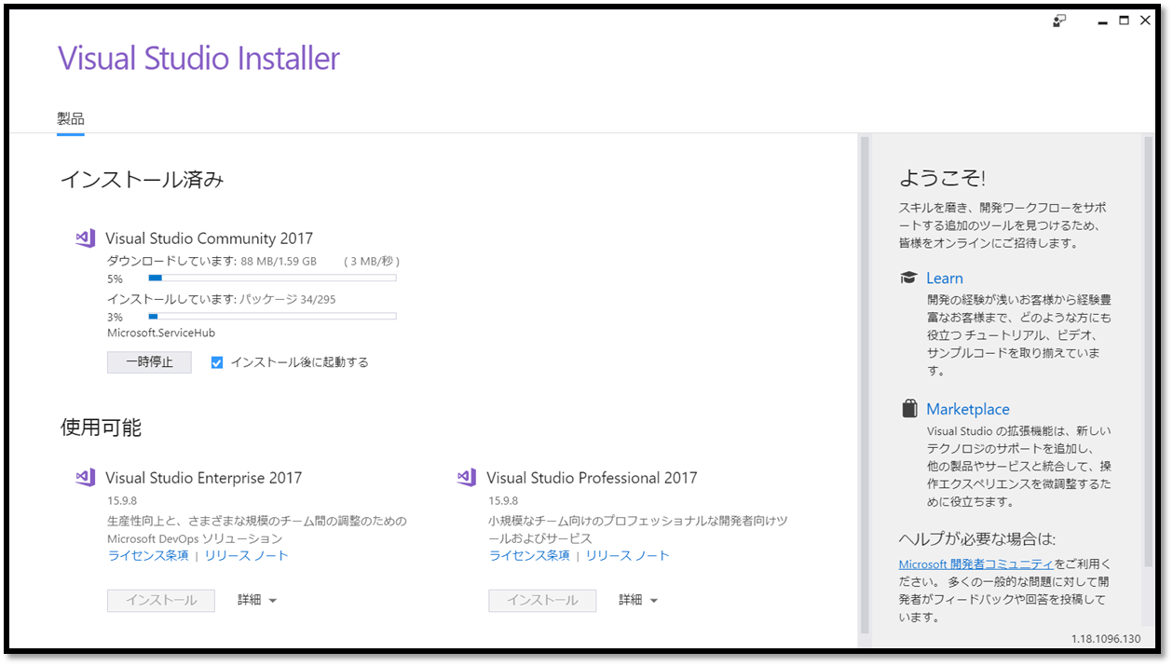Close the Visual Studio Installer window

point(1145,20)
